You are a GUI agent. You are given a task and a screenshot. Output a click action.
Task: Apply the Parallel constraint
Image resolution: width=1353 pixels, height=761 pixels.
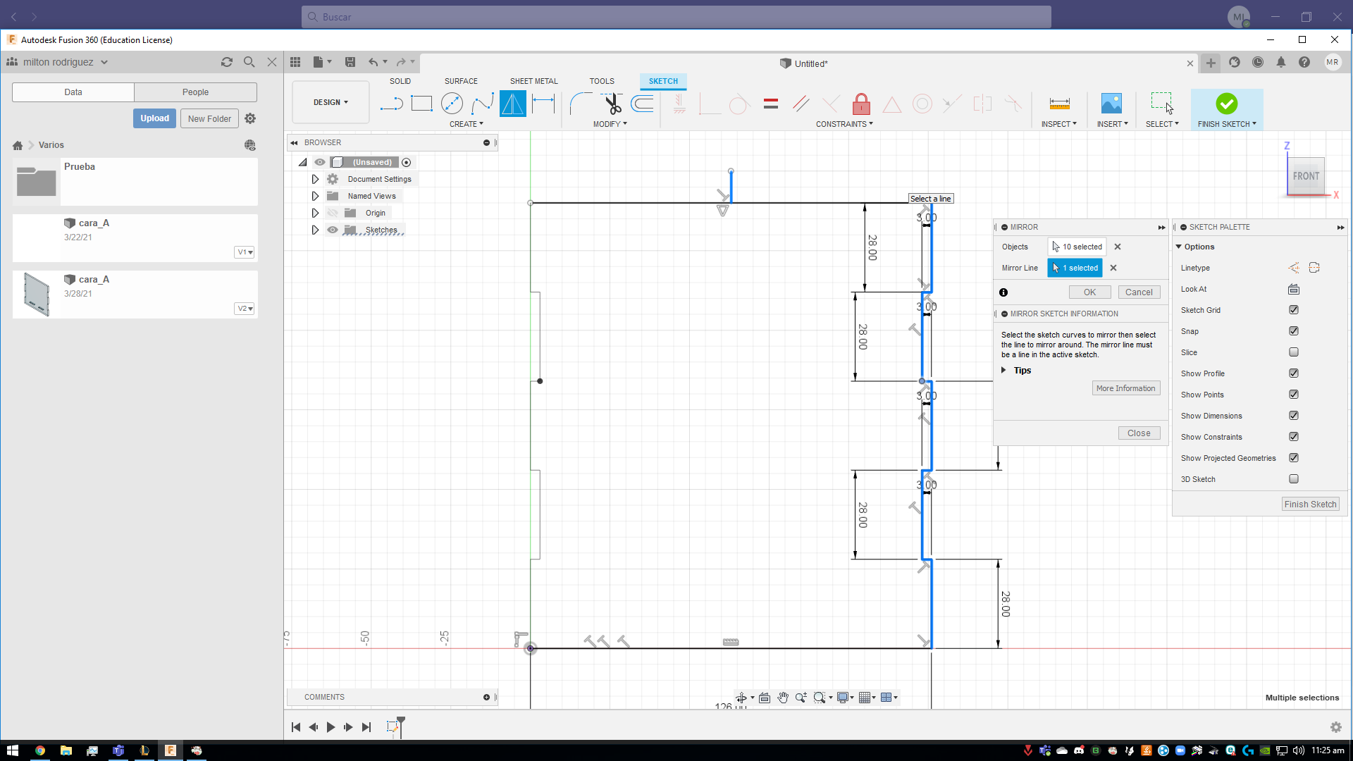coord(801,104)
